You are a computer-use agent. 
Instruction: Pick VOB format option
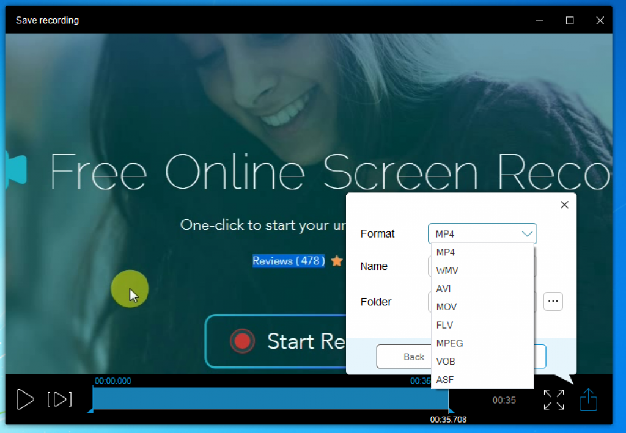click(x=482, y=362)
